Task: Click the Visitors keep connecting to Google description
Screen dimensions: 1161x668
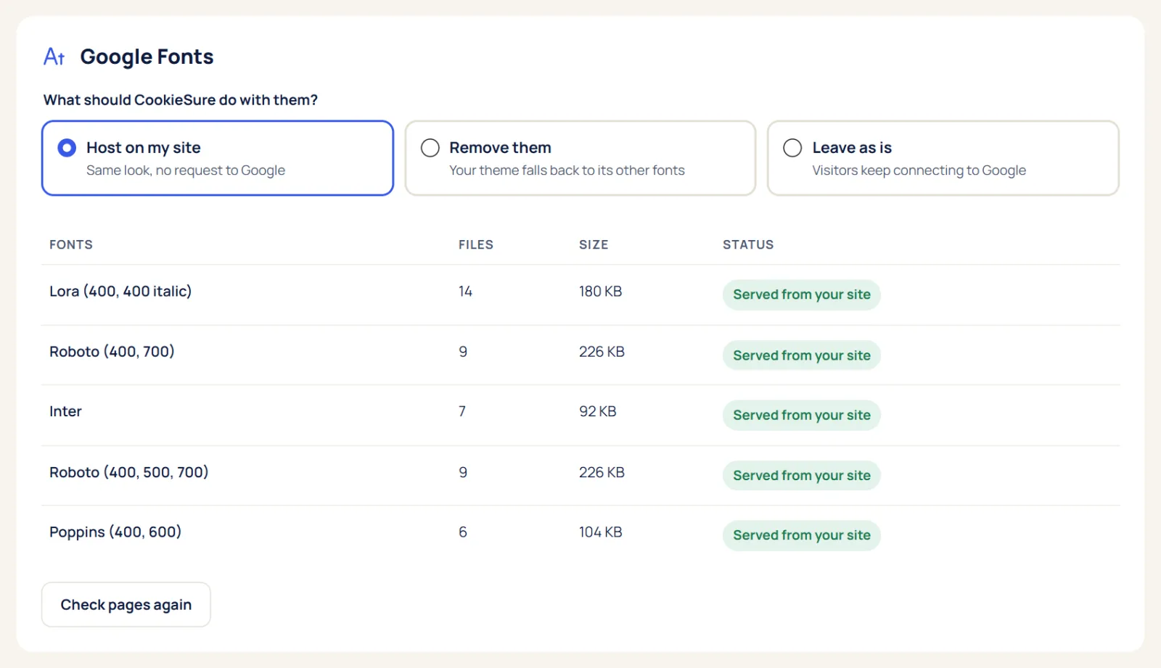Action: pos(919,170)
